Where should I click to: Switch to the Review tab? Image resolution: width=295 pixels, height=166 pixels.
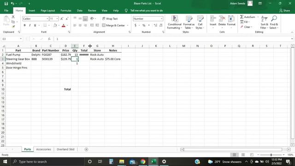tap(92, 11)
